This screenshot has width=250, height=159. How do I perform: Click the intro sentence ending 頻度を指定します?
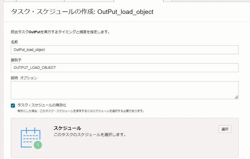pos(60,32)
